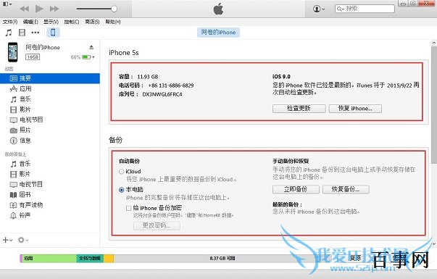Open the plus add menu at sidebar bottom
The width and height of the screenshot is (437, 279).
click(7, 240)
